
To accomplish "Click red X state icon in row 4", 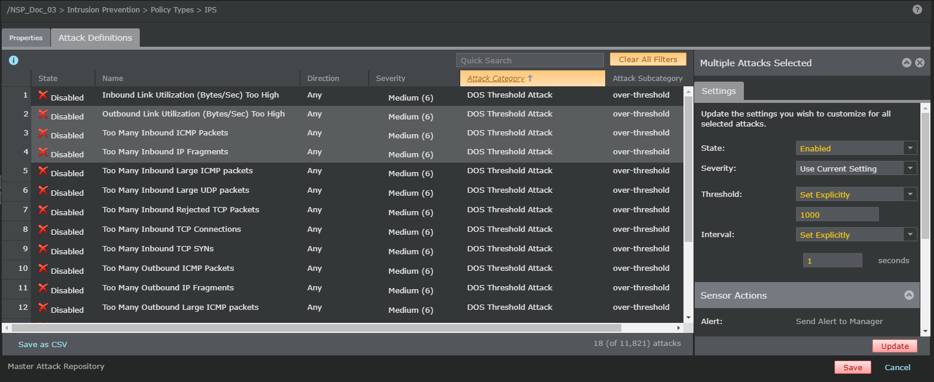I will (x=43, y=152).
